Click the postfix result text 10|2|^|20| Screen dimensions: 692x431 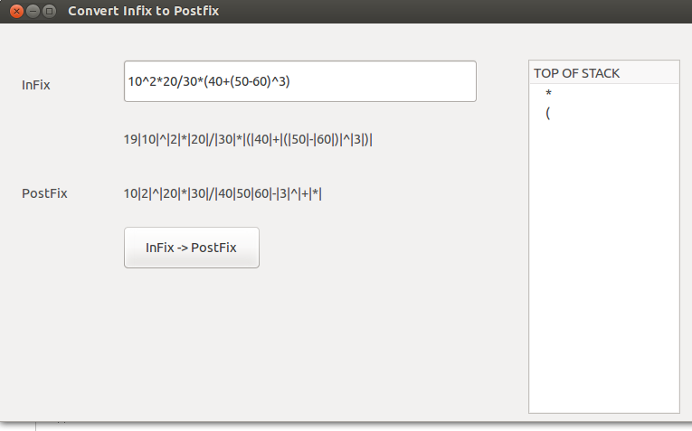[x=223, y=193]
